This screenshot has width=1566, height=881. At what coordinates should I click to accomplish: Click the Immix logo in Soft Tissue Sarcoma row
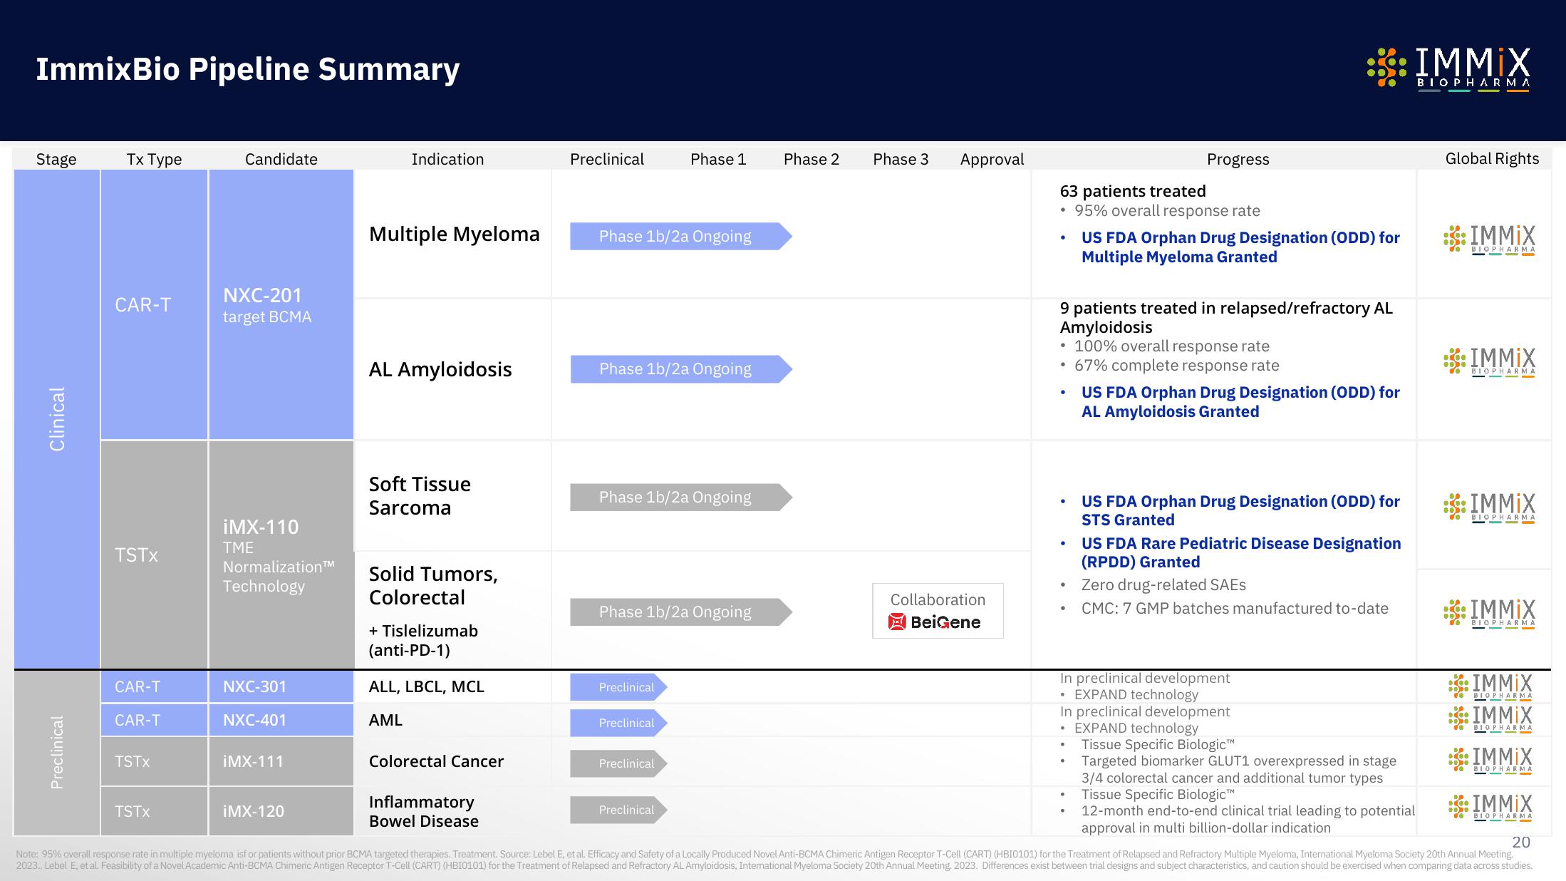[1489, 508]
